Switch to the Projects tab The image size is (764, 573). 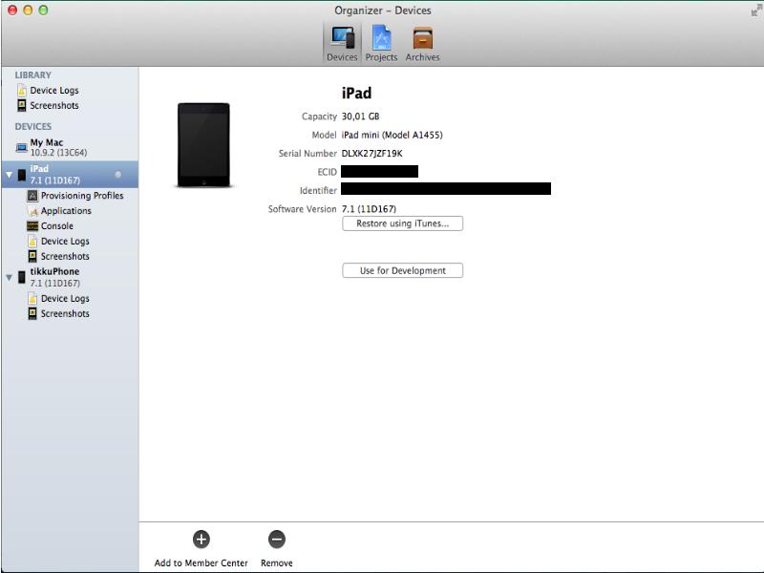381,43
